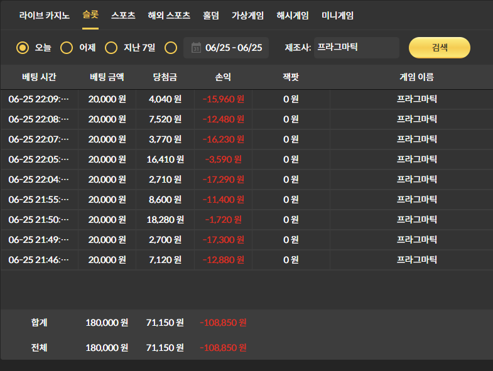The image size is (493, 371).
Task: Click 180,000 원 in the 합계 row
Action: (107, 323)
